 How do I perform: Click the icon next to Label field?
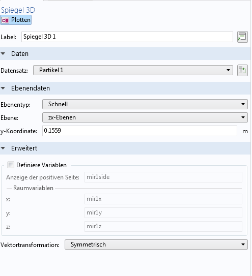tap(242, 37)
